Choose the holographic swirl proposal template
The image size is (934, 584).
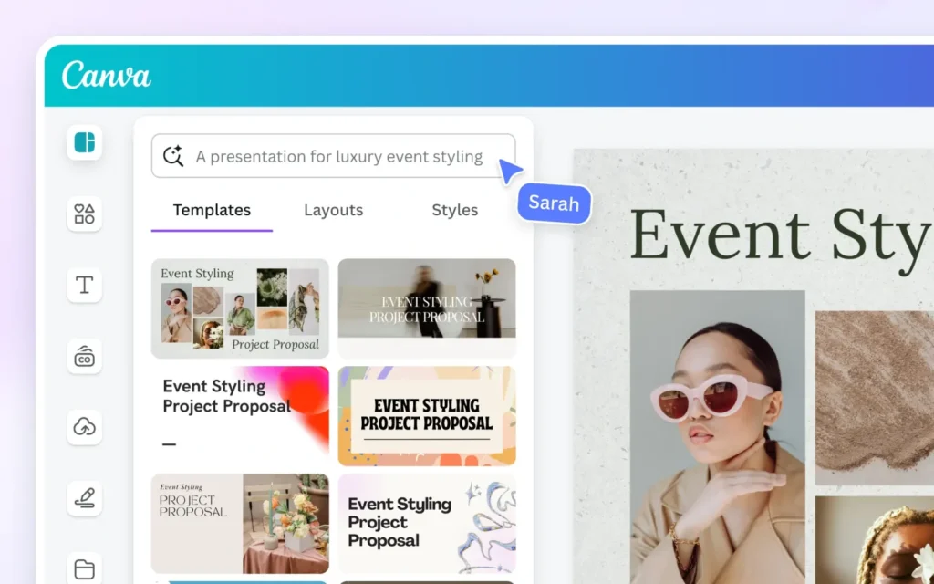click(x=427, y=523)
